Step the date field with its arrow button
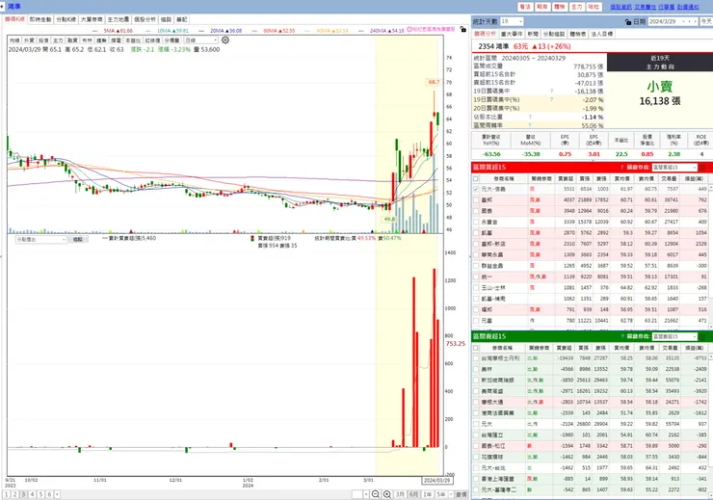 tap(695, 21)
